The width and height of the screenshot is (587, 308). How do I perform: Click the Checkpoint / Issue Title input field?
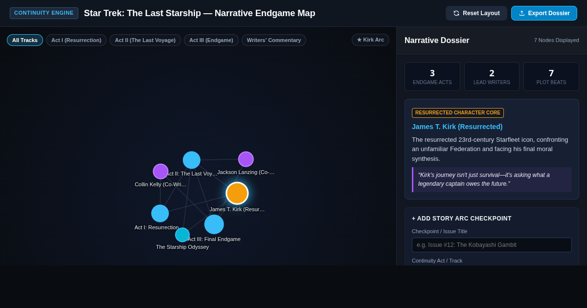tap(492, 245)
